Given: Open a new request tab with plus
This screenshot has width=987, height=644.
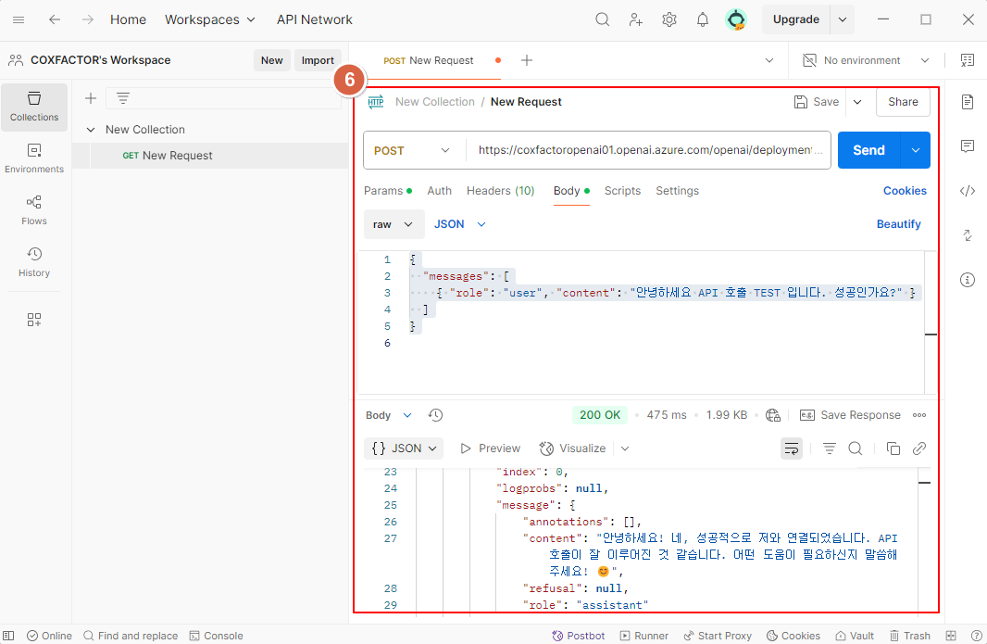Looking at the screenshot, I should pos(527,60).
